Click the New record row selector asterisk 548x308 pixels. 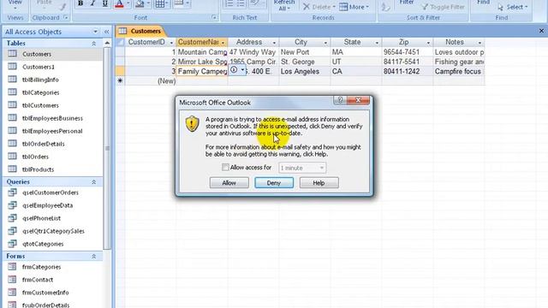pos(120,81)
